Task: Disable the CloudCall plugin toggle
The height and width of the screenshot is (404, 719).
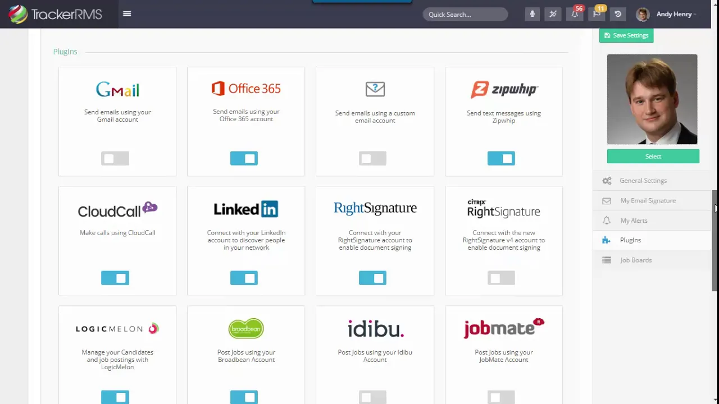Action: click(x=115, y=278)
